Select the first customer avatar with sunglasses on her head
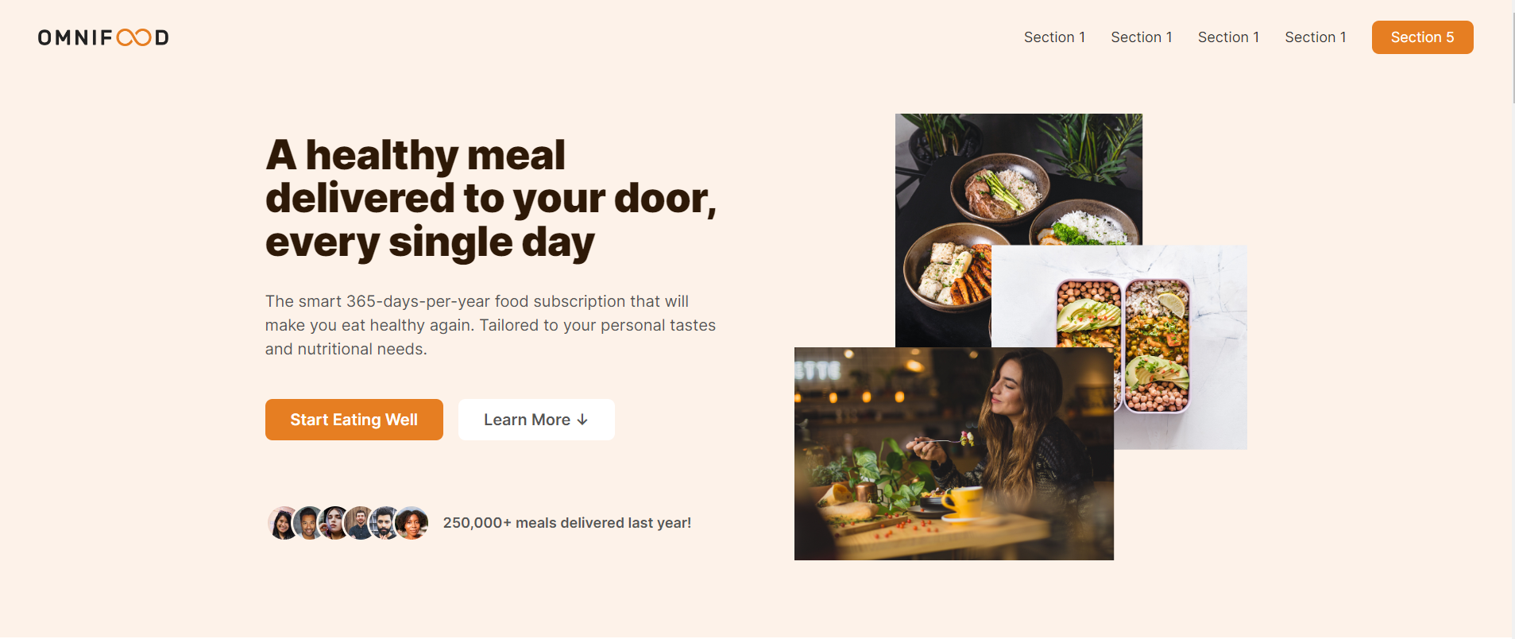The height and width of the screenshot is (639, 1515). pyautogui.click(x=281, y=523)
